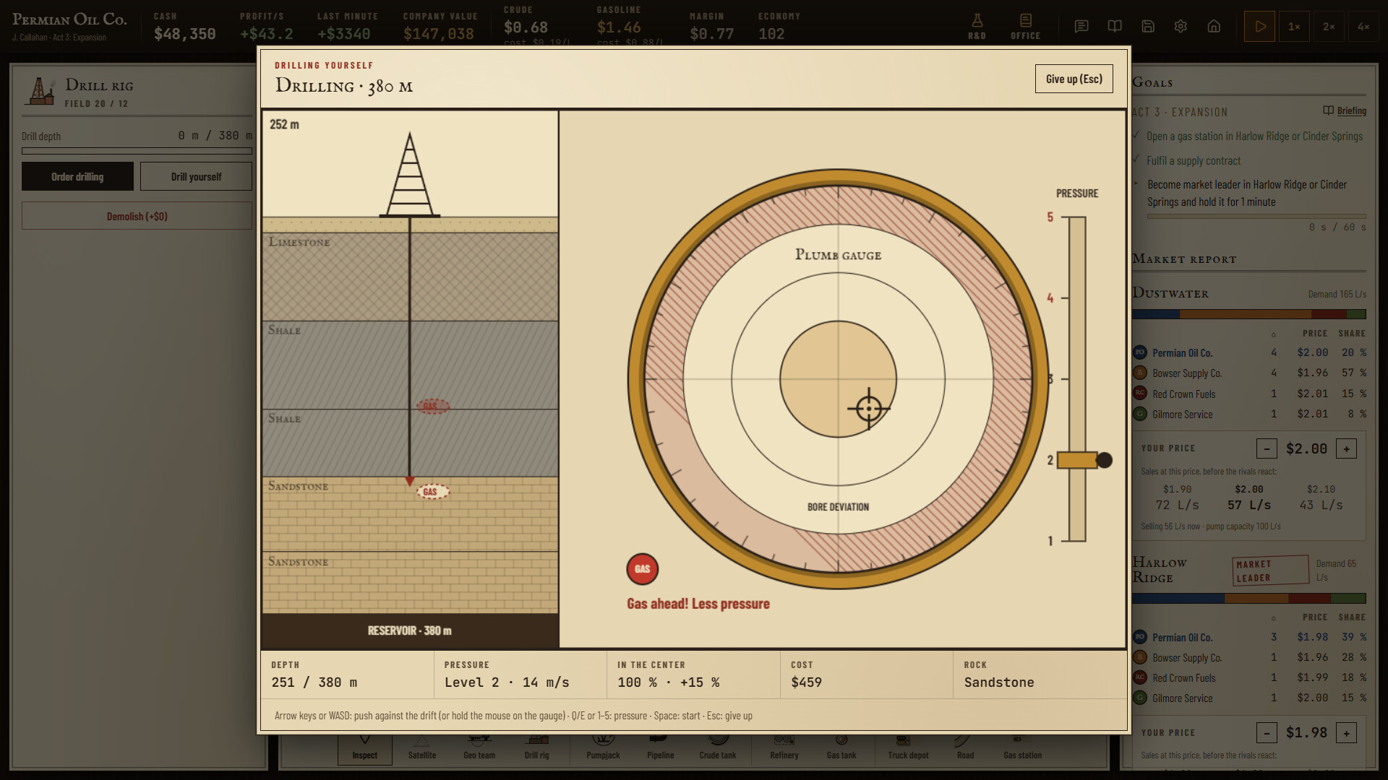Go to the home menu icon
1388x780 pixels.
pos(1214,27)
